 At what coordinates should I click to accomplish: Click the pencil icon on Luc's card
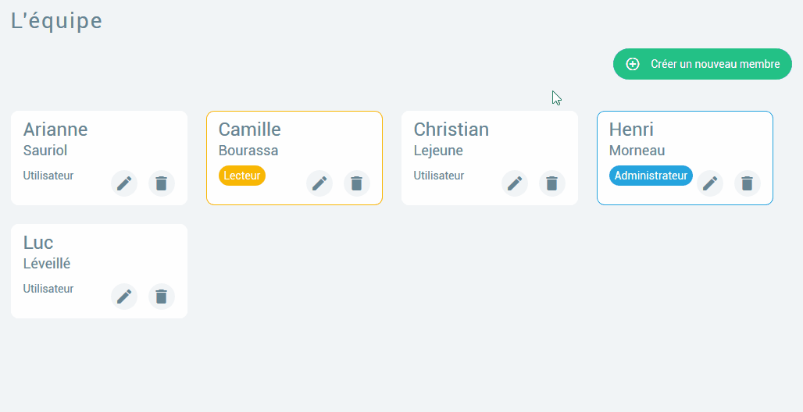point(124,297)
